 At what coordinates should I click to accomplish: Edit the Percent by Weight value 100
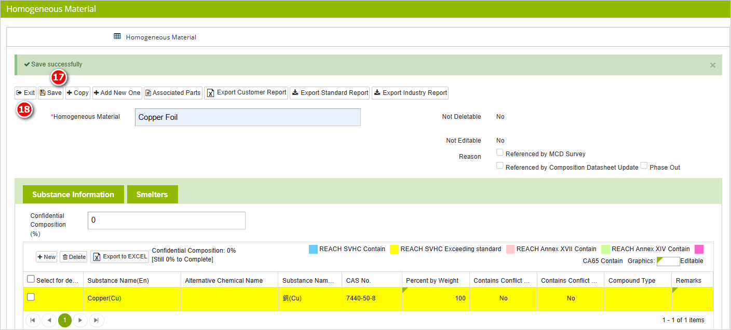click(436, 299)
